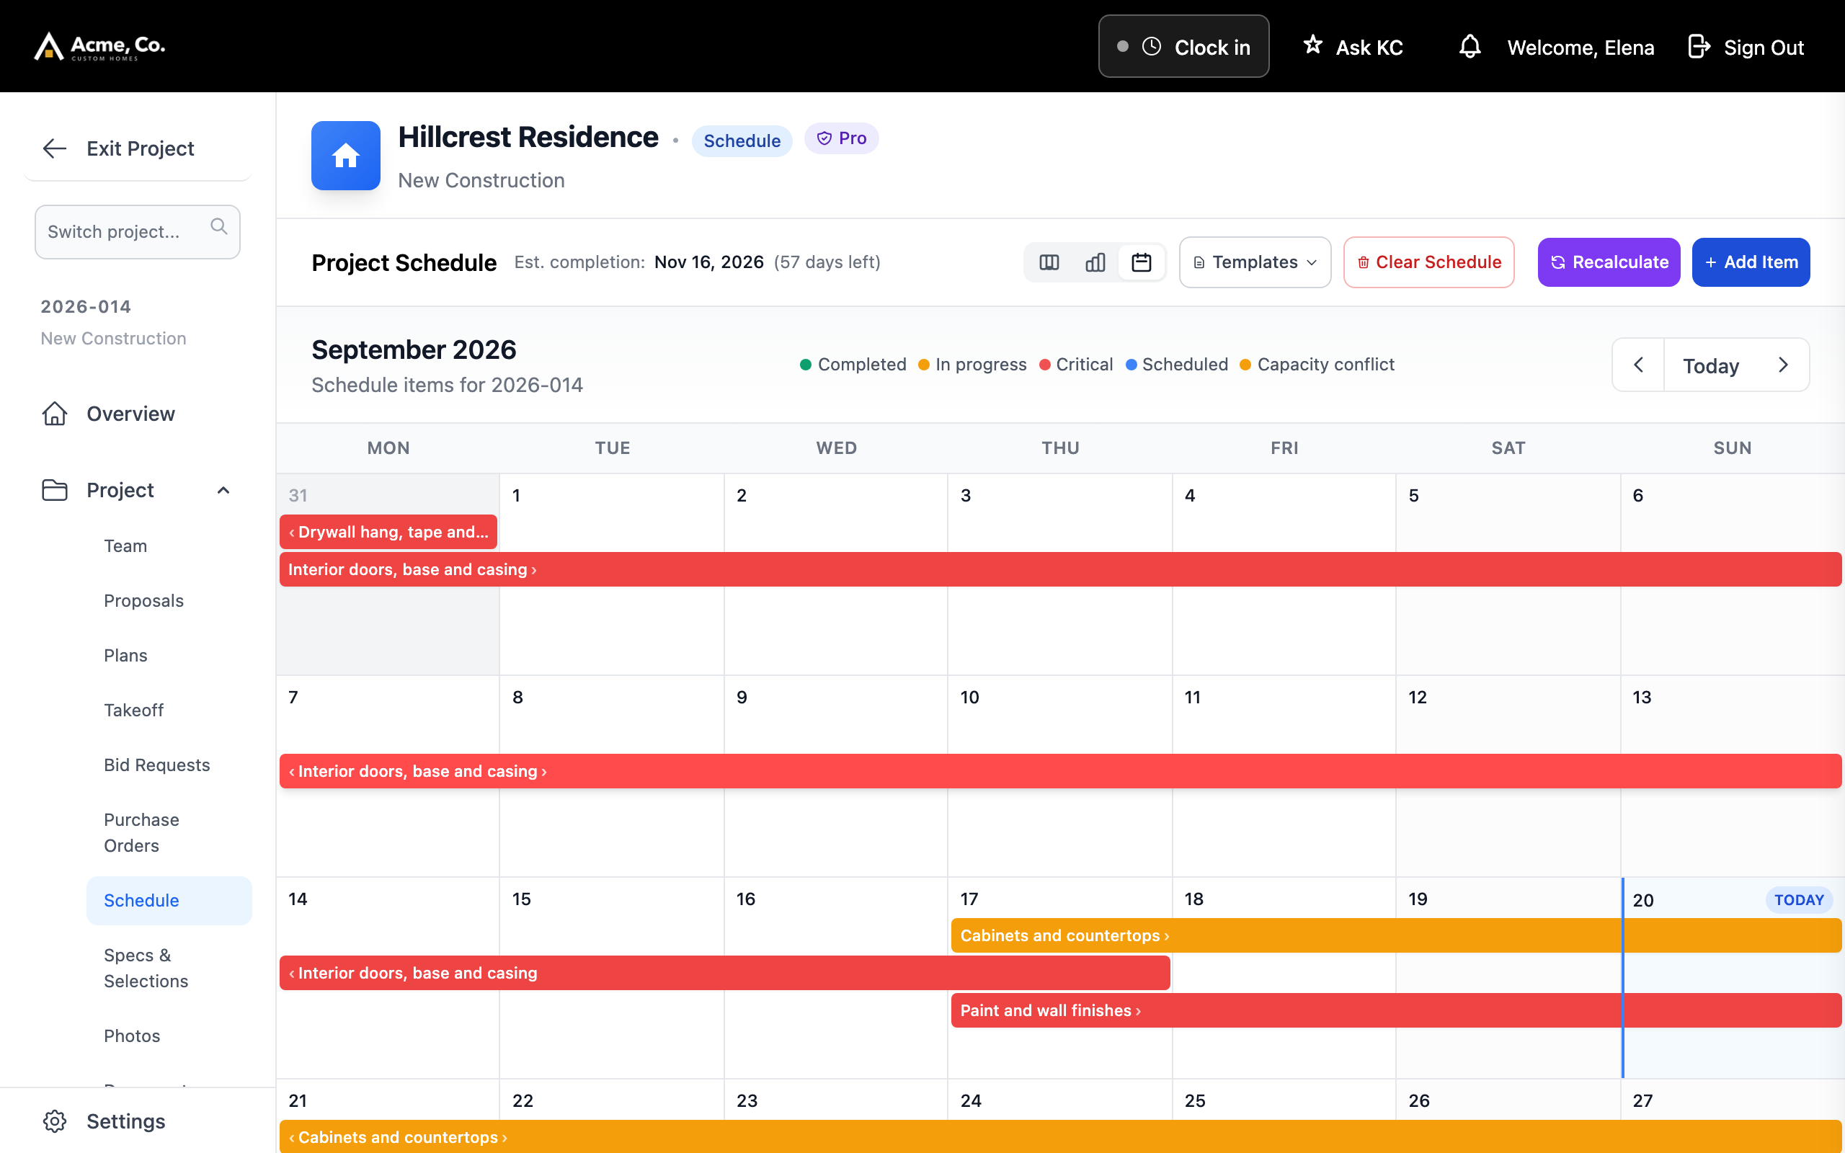
Task: Click the Overview house icon
Action: tap(55, 414)
